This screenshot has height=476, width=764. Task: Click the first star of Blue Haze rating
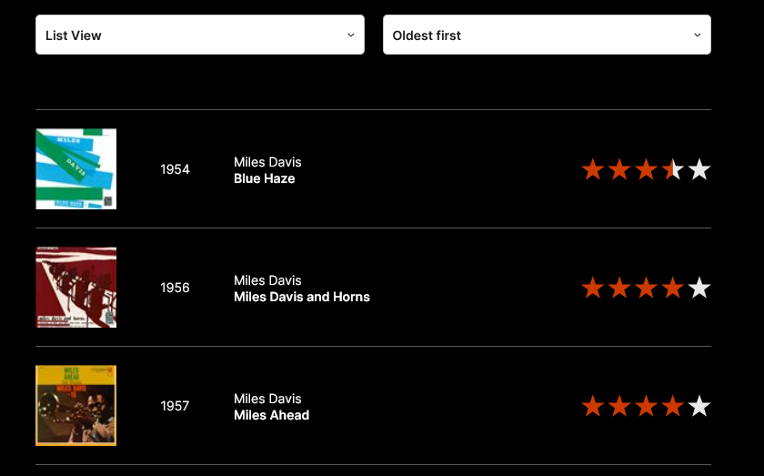(x=593, y=169)
